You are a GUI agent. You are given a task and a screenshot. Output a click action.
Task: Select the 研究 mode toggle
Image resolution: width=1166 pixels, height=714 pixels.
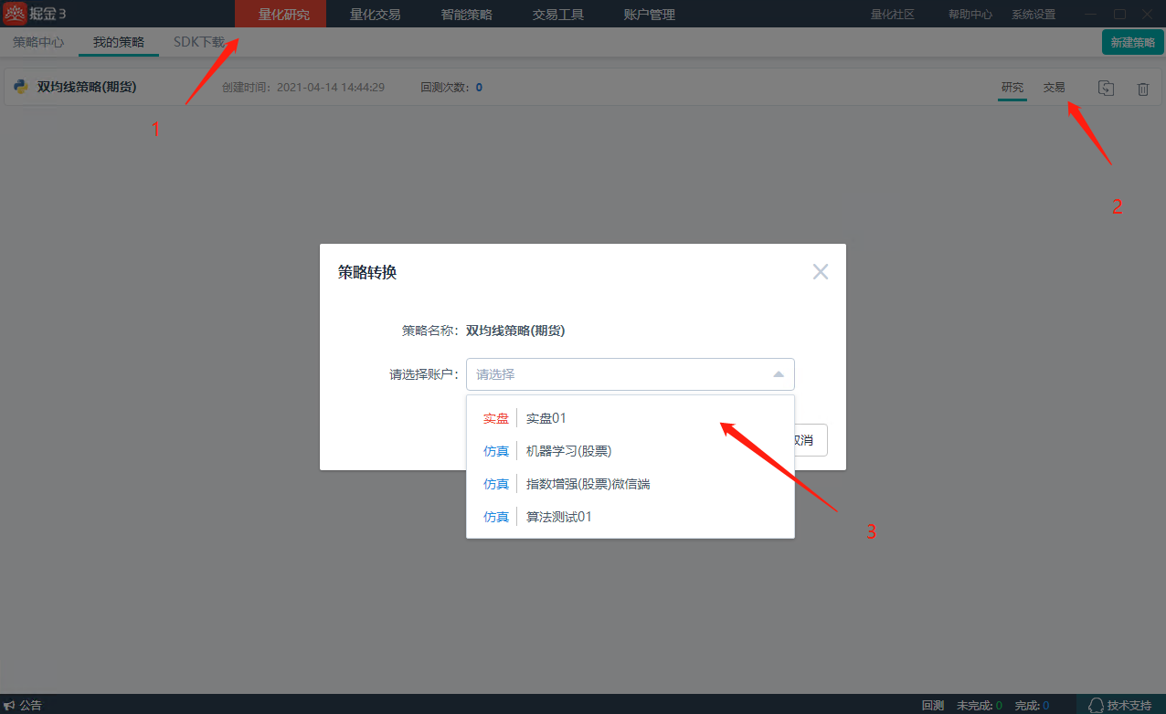tap(1012, 88)
